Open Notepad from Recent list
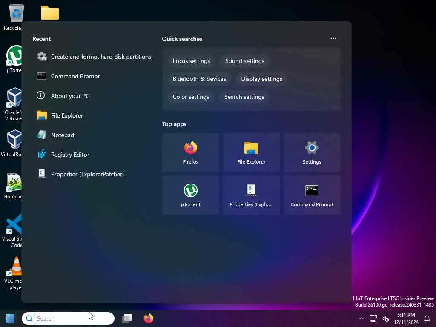The height and width of the screenshot is (327, 436). coord(94,135)
